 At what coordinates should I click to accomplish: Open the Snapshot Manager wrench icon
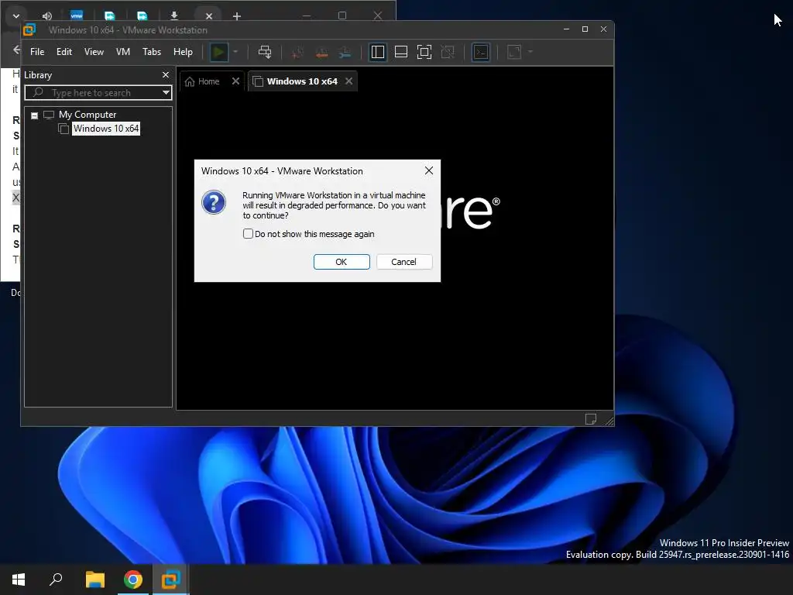coord(345,52)
